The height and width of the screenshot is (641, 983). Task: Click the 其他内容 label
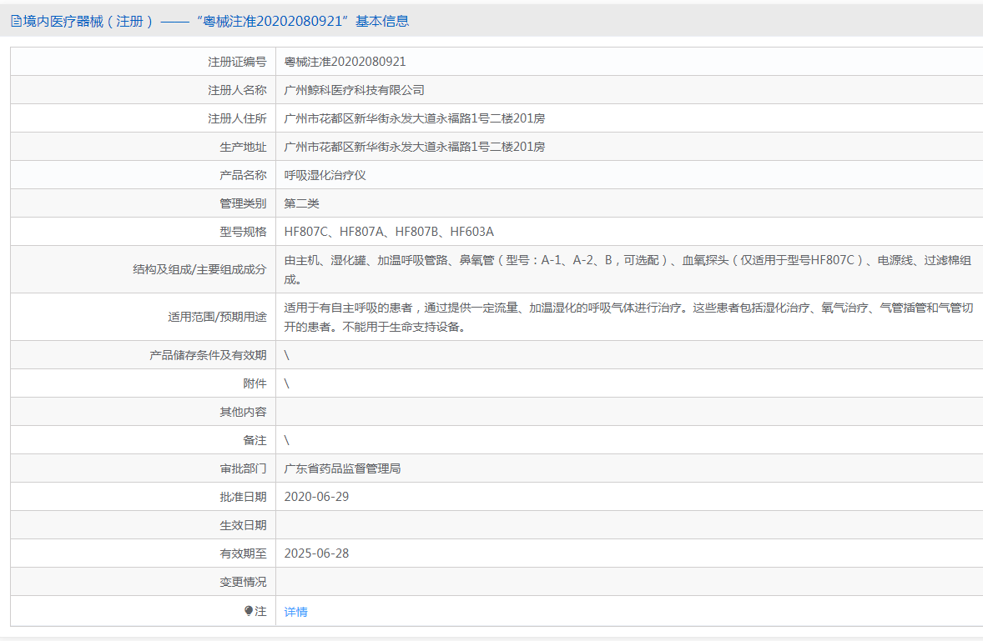point(243,412)
